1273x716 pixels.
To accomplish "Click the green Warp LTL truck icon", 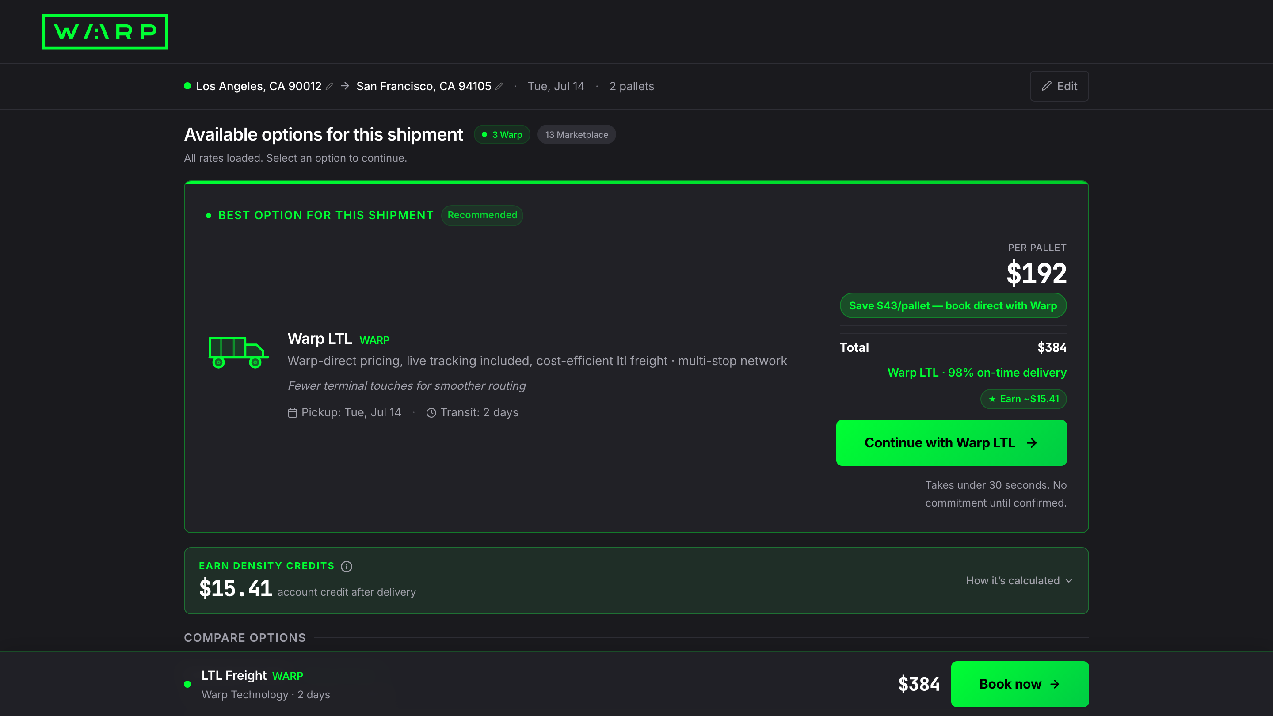I will 239,352.
